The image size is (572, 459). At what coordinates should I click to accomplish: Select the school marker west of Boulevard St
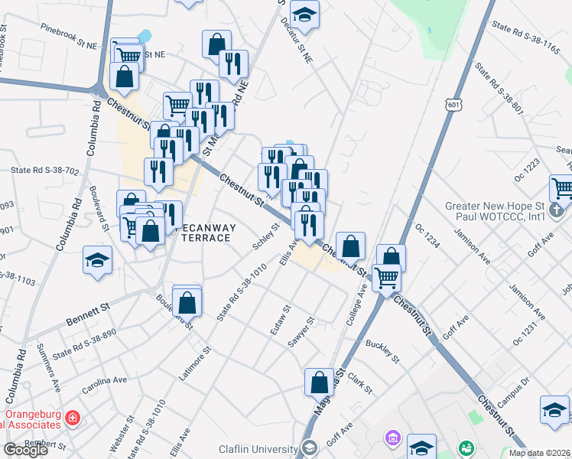97,260
